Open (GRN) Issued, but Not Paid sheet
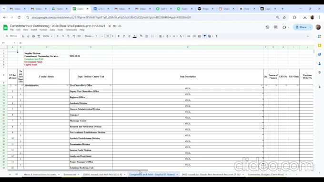This screenshot has width=324, height=182. [103, 174]
